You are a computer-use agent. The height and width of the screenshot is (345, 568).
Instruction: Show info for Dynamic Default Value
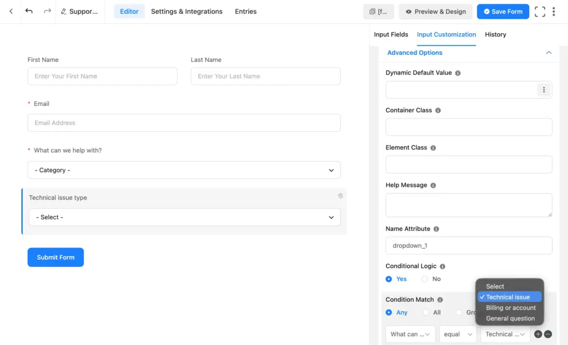458,73
